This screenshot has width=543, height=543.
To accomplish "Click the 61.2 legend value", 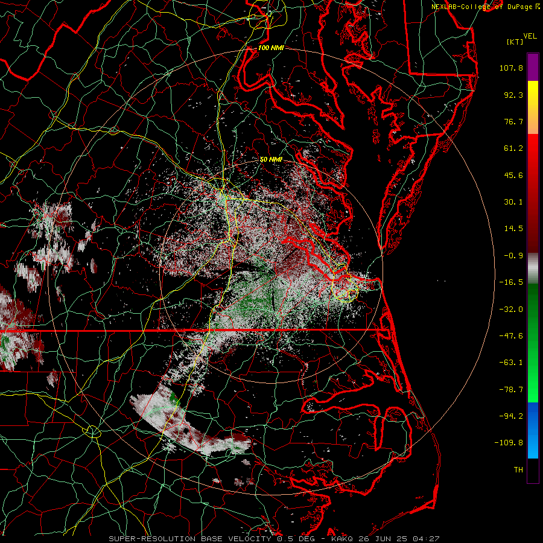I will (x=513, y=148).
